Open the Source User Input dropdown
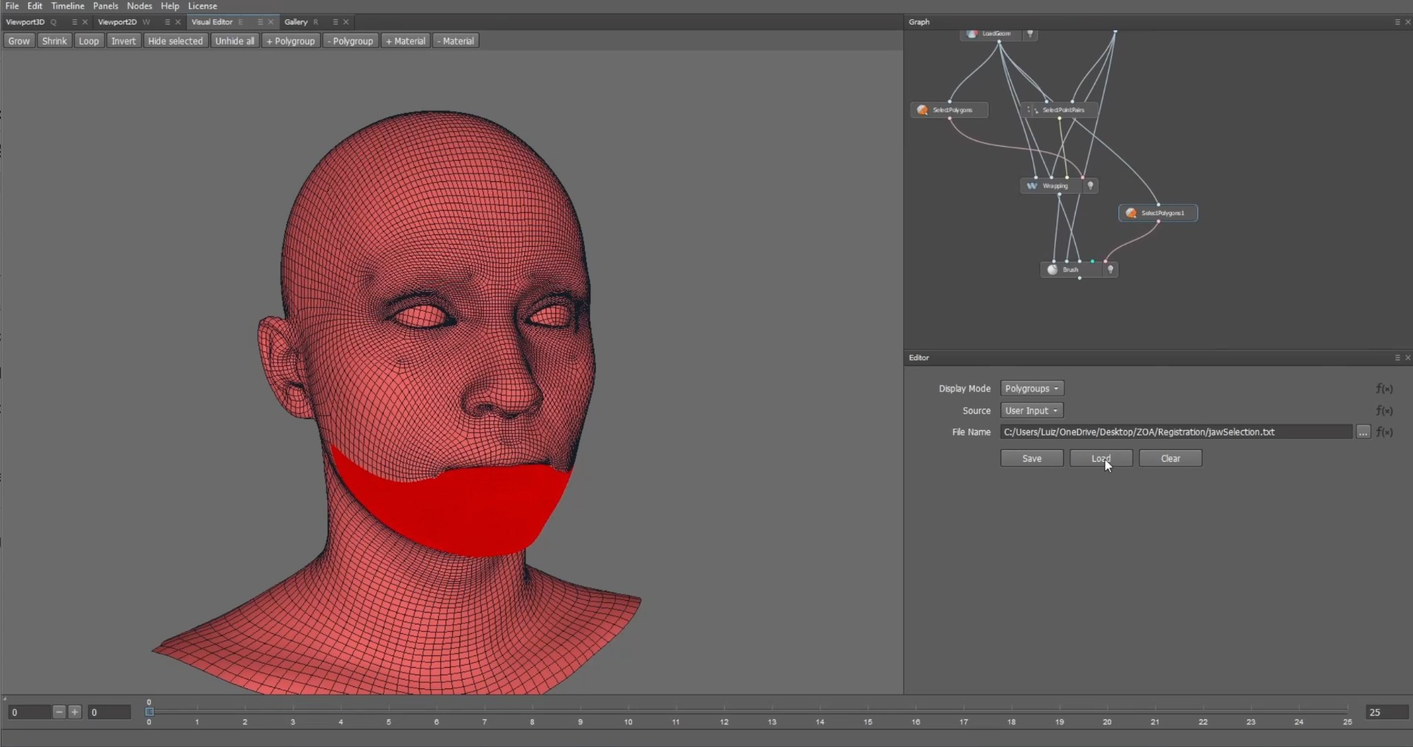This screenshot has width=1413, height=747. [1031, 411]
